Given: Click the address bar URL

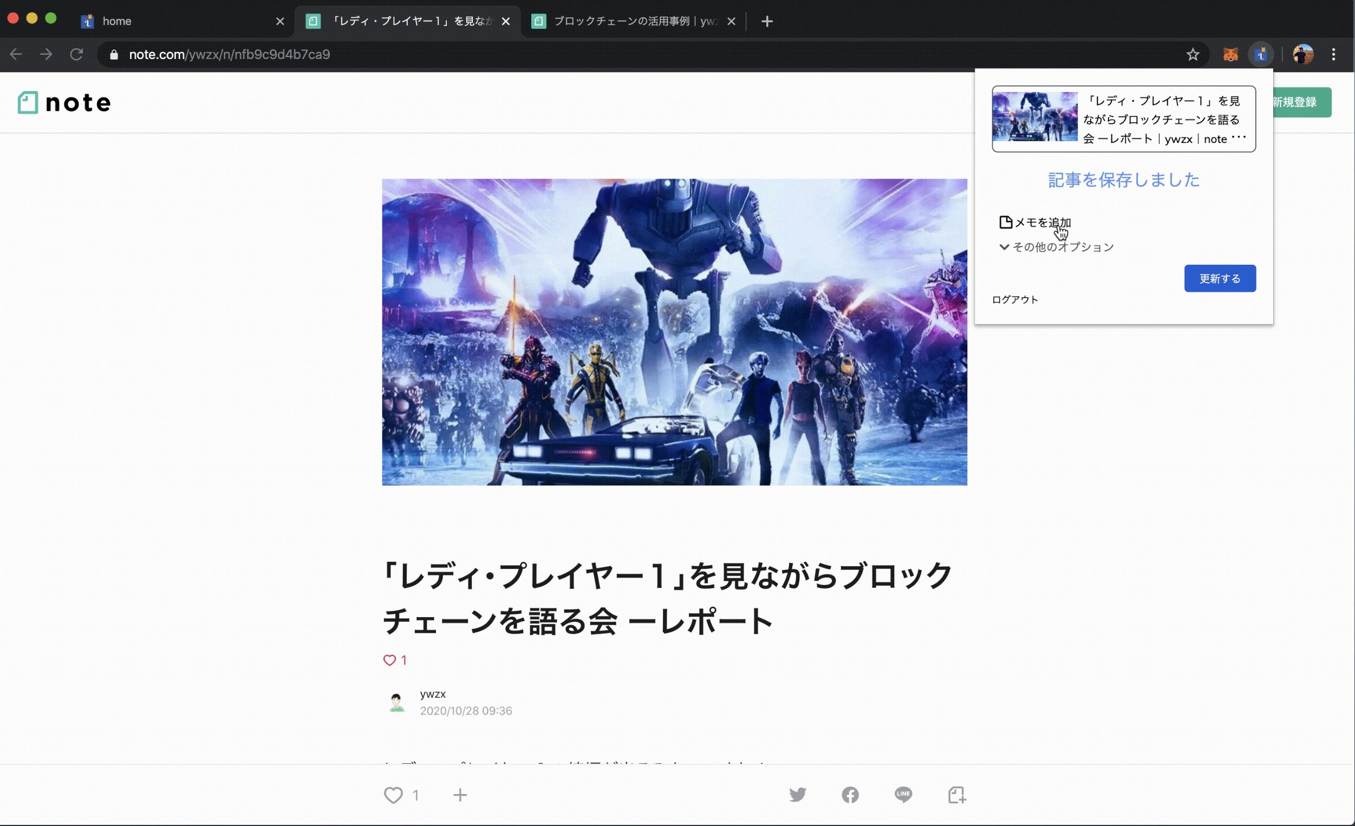Looking at the screenshot, I should [229, 55].
